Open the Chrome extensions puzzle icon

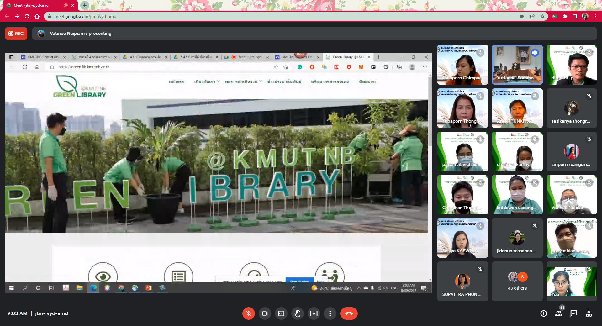[x=565, y=16]
